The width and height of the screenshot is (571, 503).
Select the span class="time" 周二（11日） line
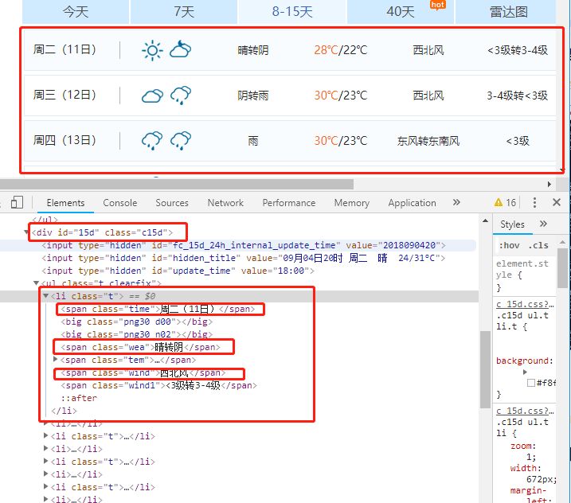pyautogui.click(x=158, y=309)
